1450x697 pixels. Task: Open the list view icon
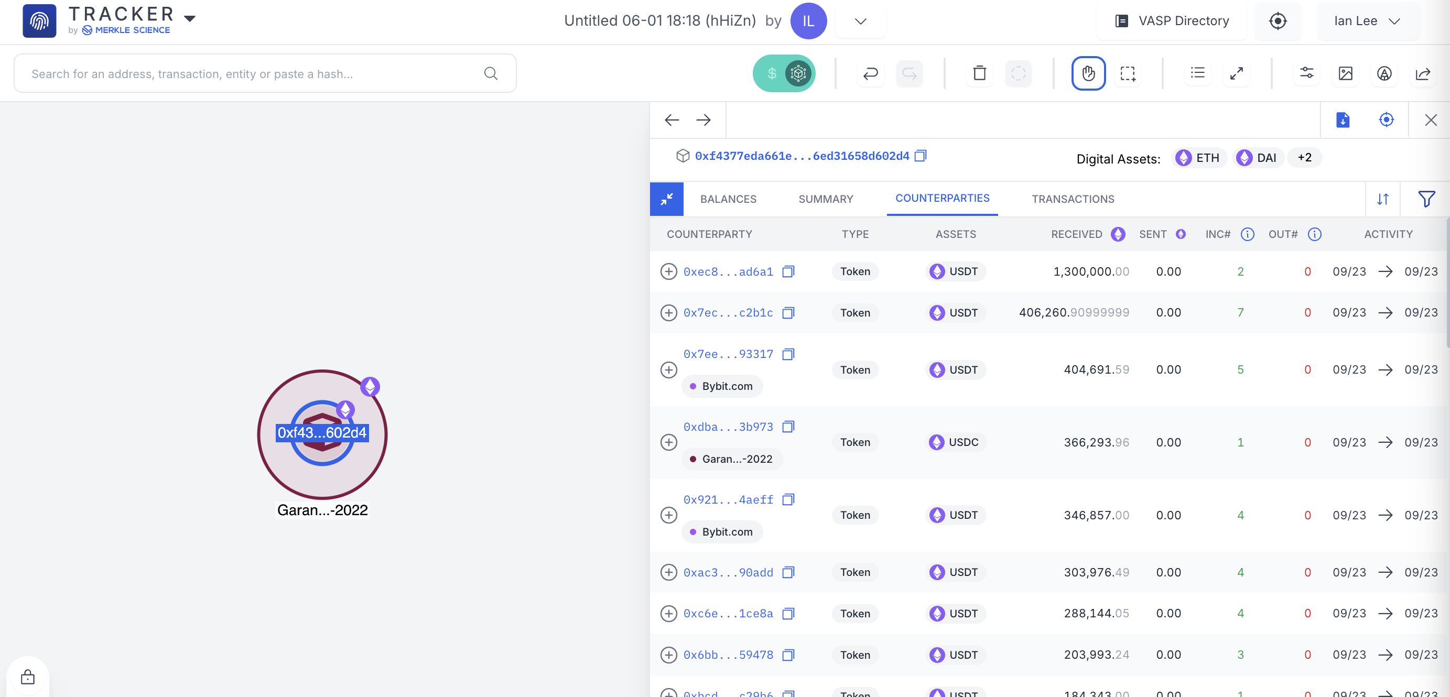[1197, 73]
